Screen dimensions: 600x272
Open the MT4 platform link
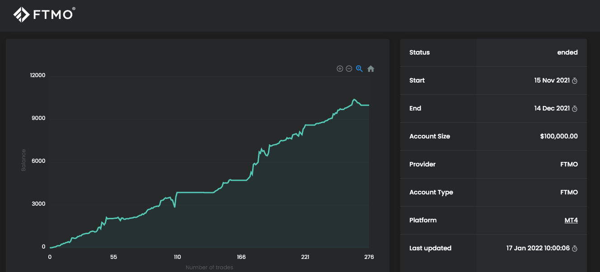click(571, 220)
